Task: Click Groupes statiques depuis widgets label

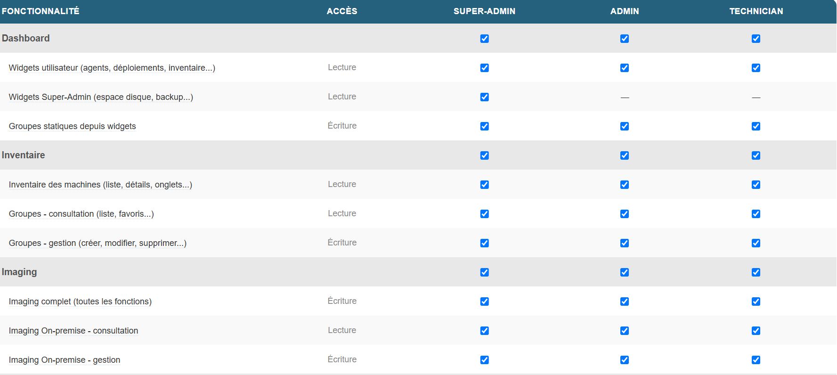Action: tap(72, 126)
